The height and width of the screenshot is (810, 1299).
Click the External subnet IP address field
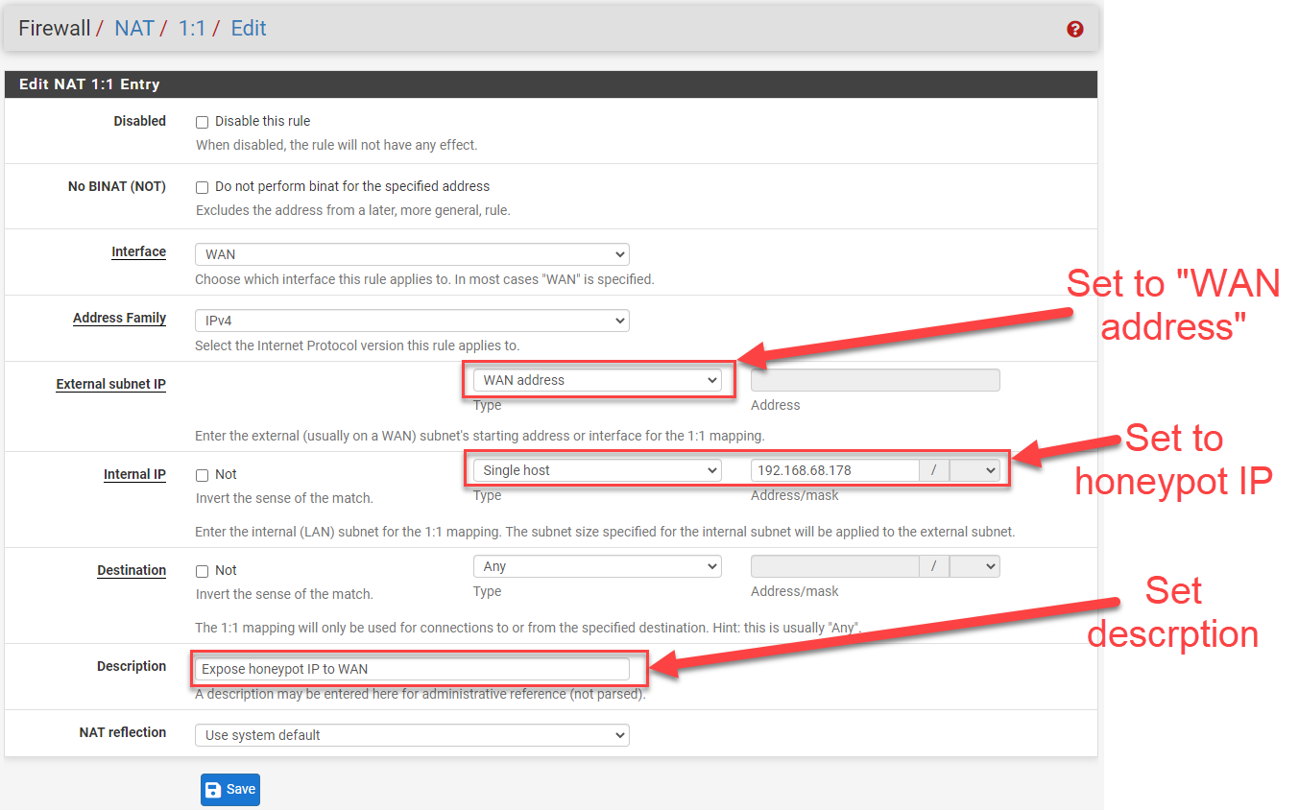point(875,380)
